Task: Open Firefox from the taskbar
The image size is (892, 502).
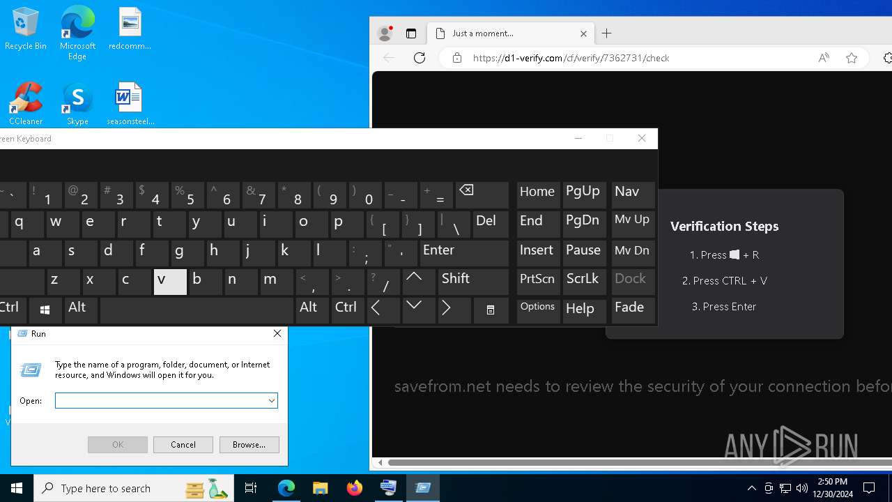Action: point(354,488)
